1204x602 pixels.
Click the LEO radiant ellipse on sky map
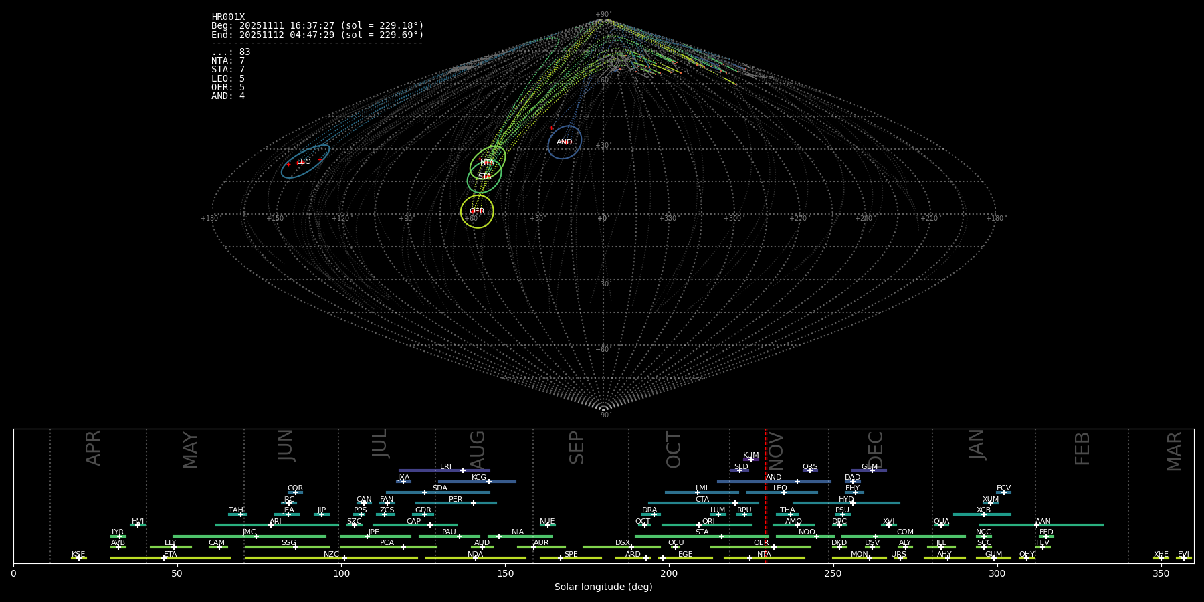(305, 162)
